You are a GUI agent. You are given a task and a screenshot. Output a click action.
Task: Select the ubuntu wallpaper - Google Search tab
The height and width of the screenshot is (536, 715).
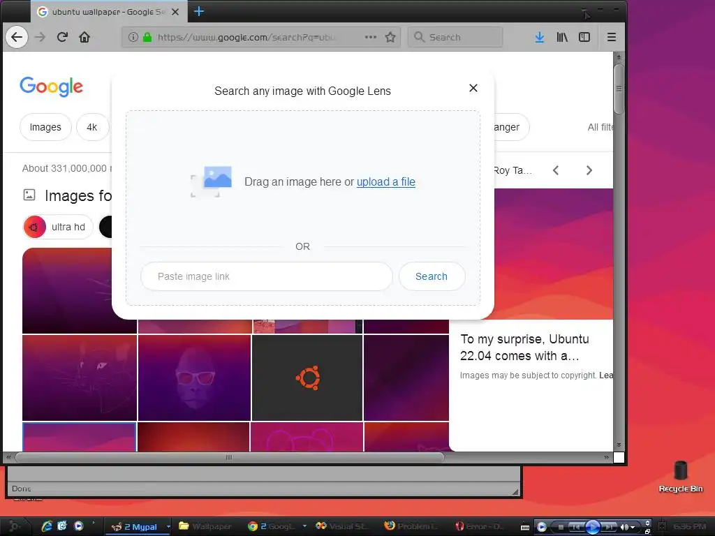pos(108,12)
